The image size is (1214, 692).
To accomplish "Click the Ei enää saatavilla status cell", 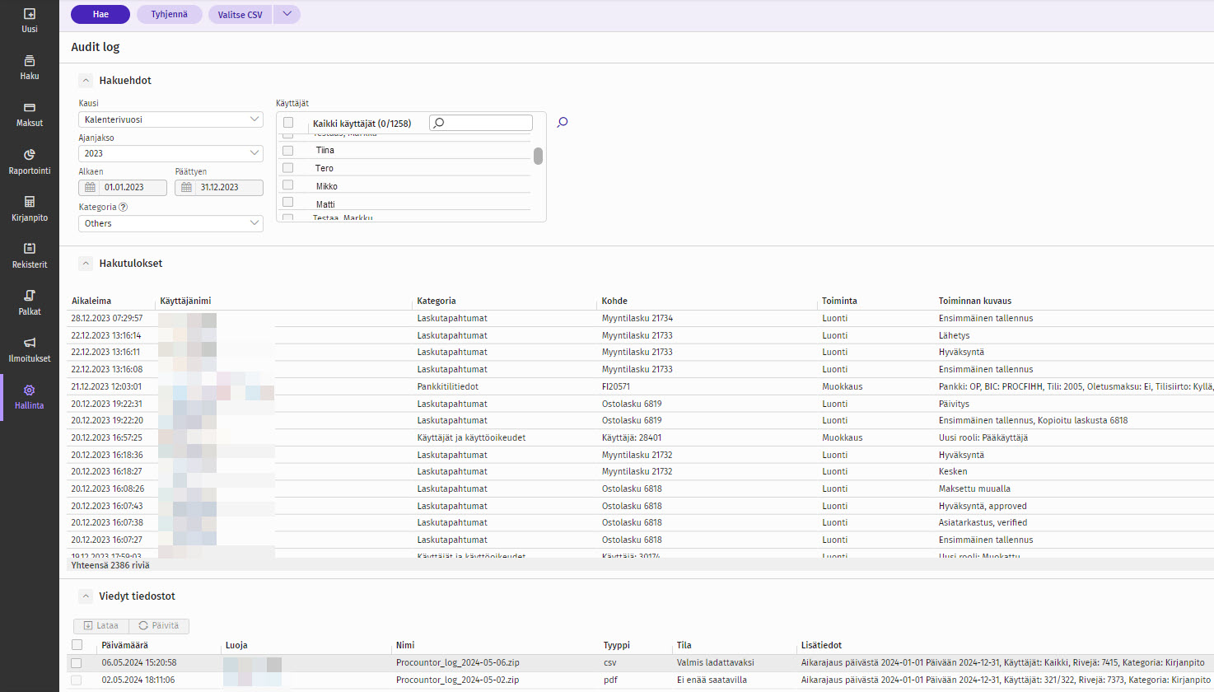I will point(712,680).
